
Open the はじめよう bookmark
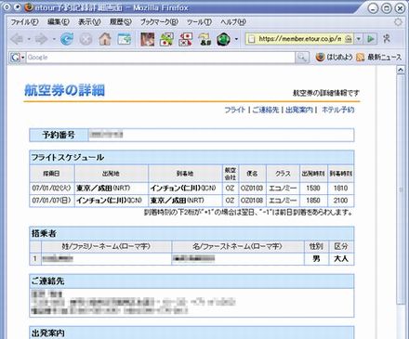click(335, 58)
